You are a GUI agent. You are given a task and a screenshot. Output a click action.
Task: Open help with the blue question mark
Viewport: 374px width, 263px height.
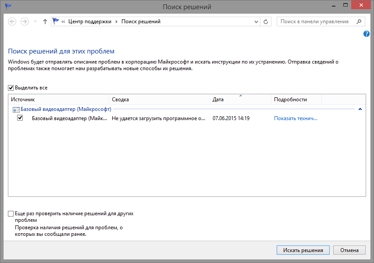(x=367, y=34)
